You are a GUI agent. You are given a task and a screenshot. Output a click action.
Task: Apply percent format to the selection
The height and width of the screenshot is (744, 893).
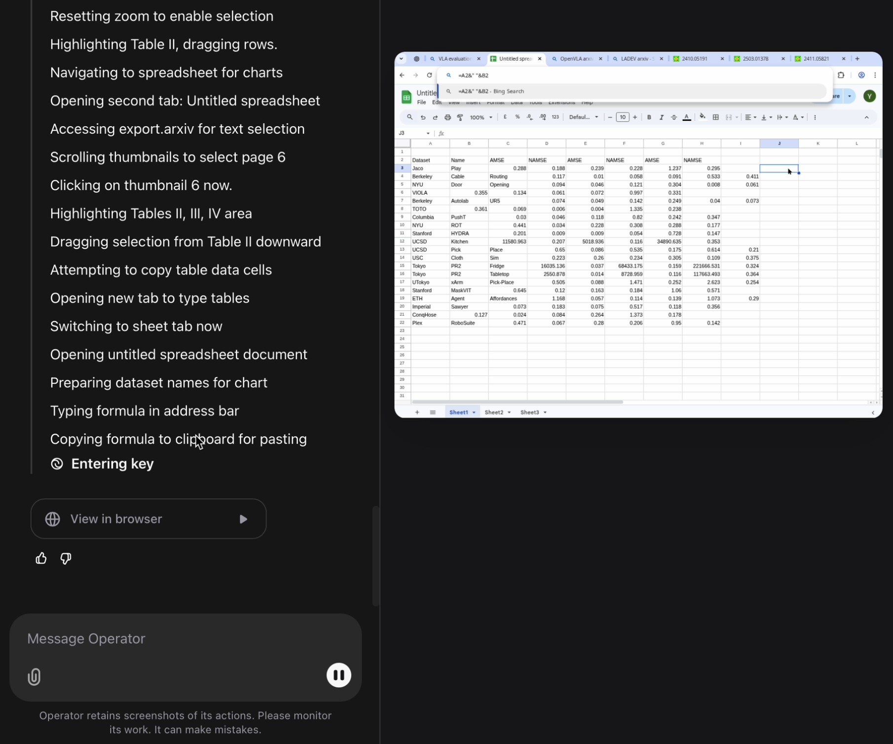(x=517, y=117)
